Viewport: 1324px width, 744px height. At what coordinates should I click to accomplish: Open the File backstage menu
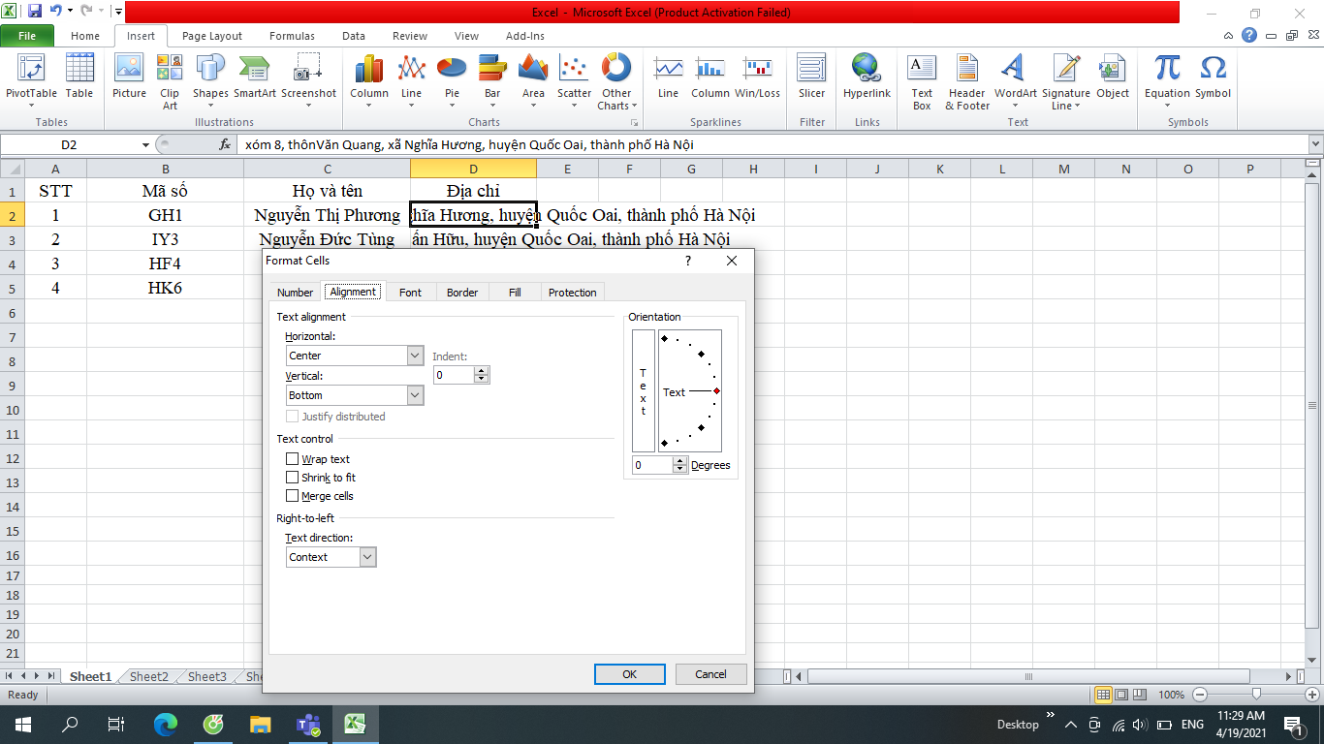tap(27, 36)
